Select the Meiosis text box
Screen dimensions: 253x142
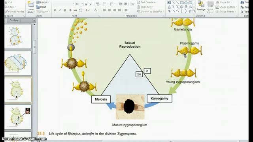point(101,99)
